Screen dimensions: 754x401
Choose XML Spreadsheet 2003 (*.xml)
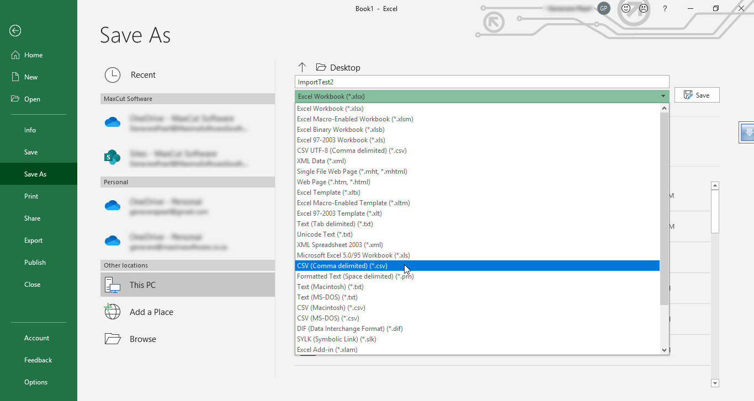pos(477,245)
